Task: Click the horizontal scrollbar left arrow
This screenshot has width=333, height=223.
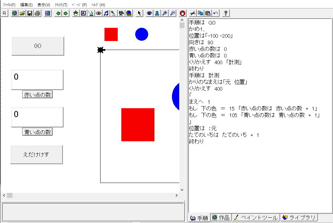Action: click(x=4, y=195)
